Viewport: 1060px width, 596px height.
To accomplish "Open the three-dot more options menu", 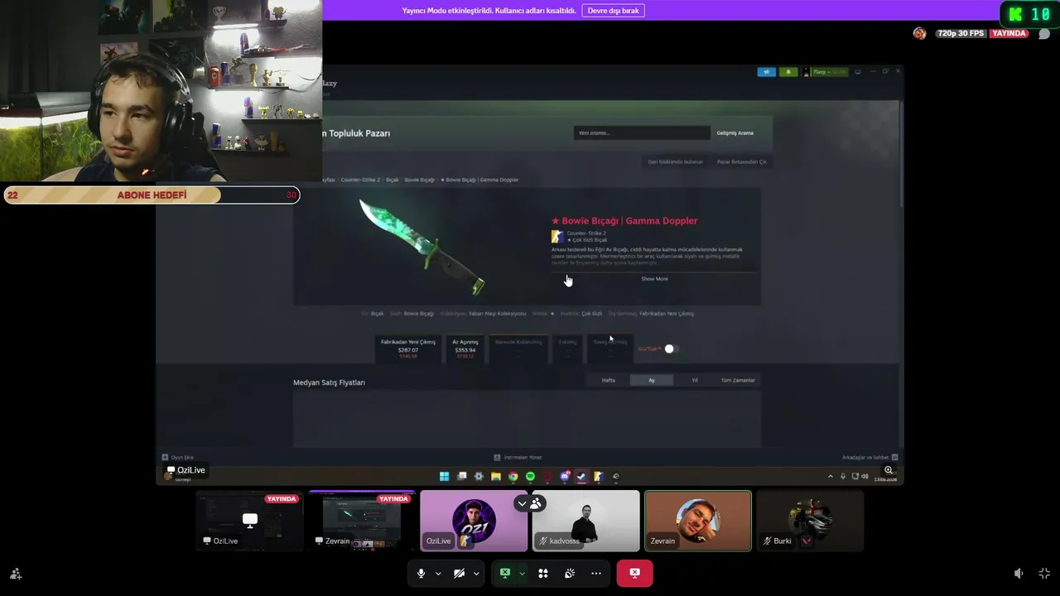I will 596,573.
